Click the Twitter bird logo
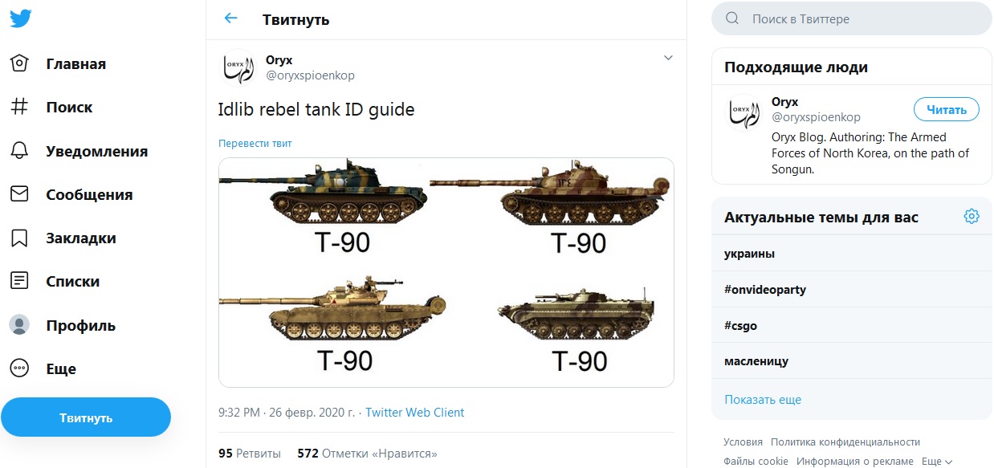 pos(21,19)
